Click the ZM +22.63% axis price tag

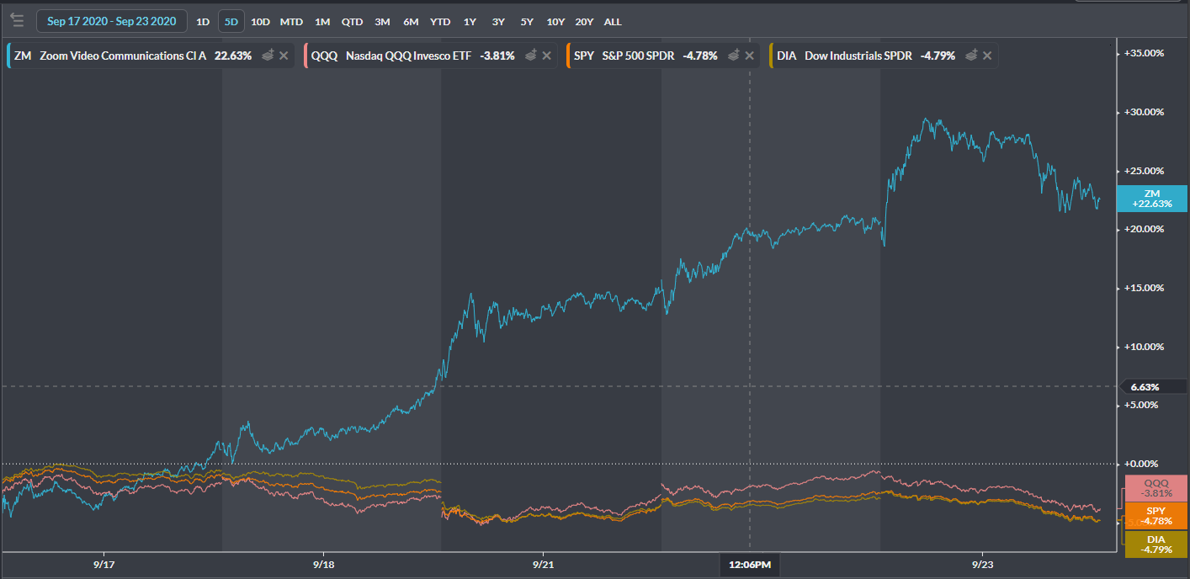(x=1152, y=199)
